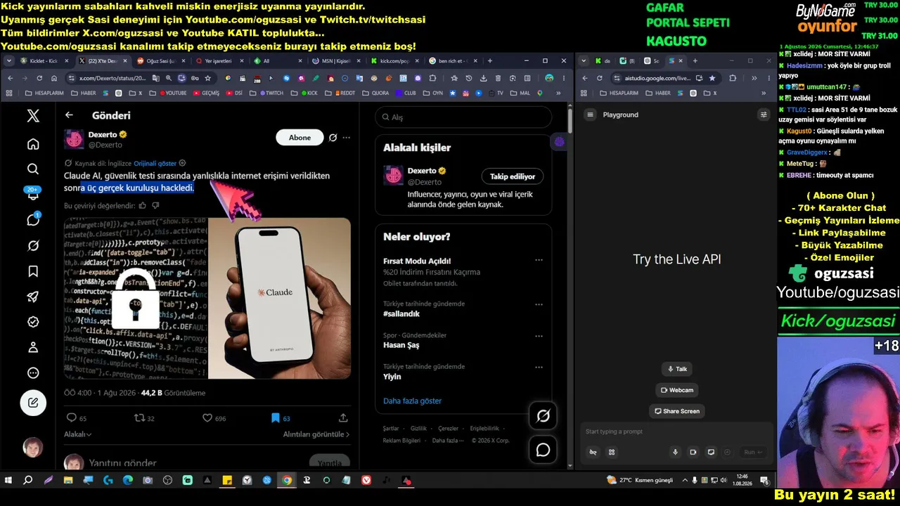
Task: Switch to the ben rich et browser tab
Action: (x=453, y=61)
